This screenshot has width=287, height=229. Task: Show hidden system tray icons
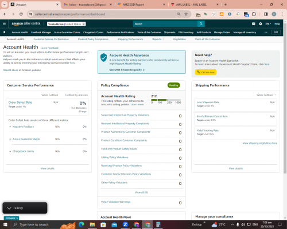pos(232,224)
